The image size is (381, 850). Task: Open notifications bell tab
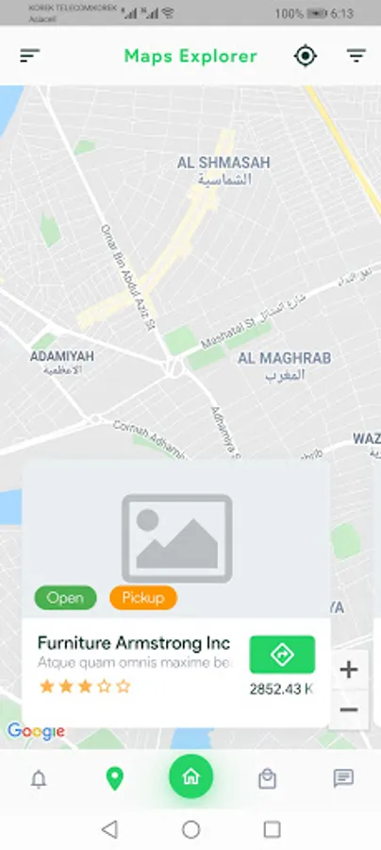[x=39, y=779]
